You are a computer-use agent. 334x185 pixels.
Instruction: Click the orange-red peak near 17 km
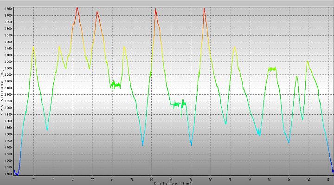(97, 13)
